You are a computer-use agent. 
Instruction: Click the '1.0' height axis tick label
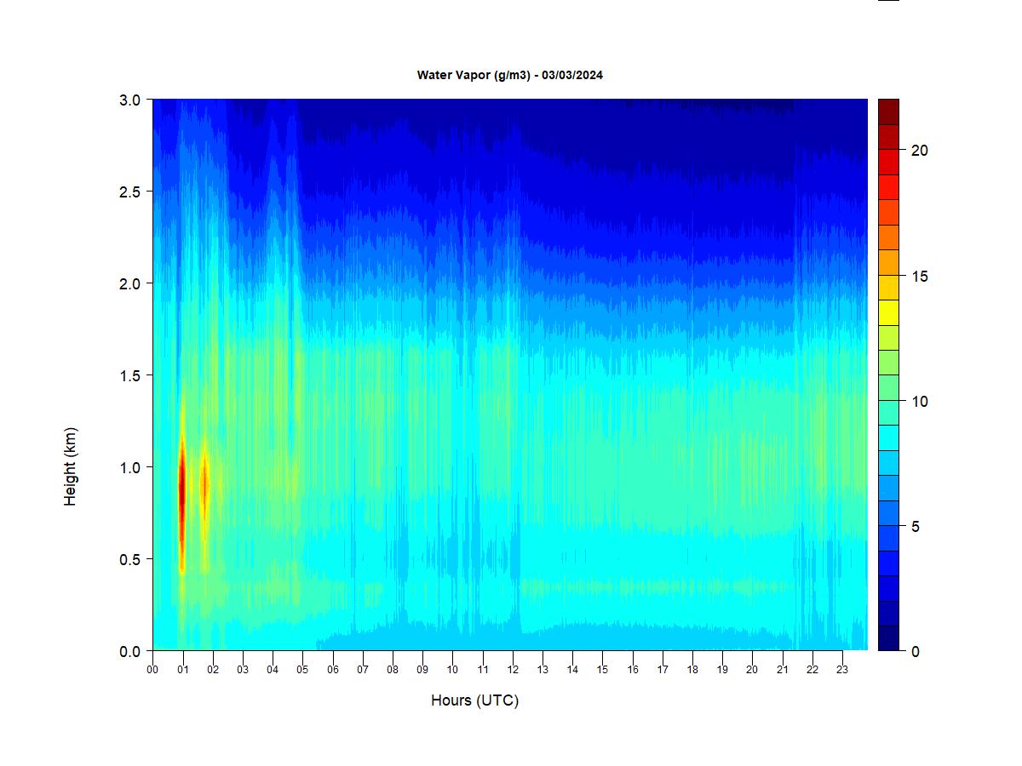click(130, 467)
